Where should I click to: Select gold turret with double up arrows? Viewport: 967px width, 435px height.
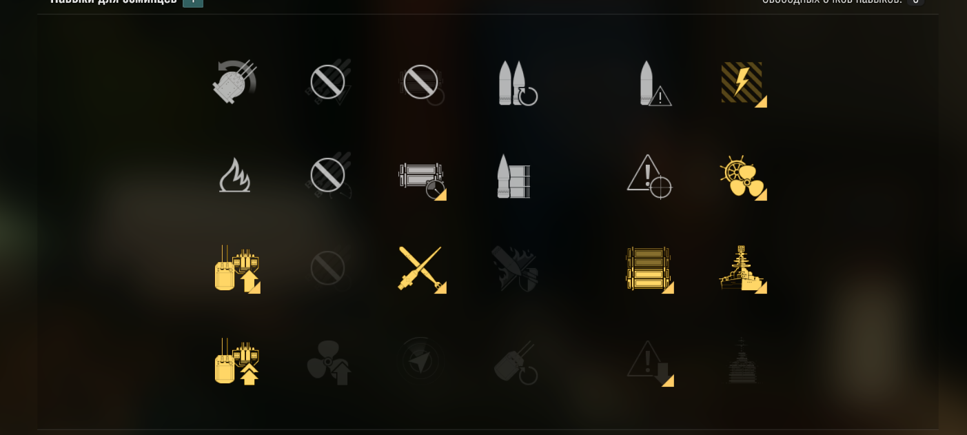tap(236, 361)
